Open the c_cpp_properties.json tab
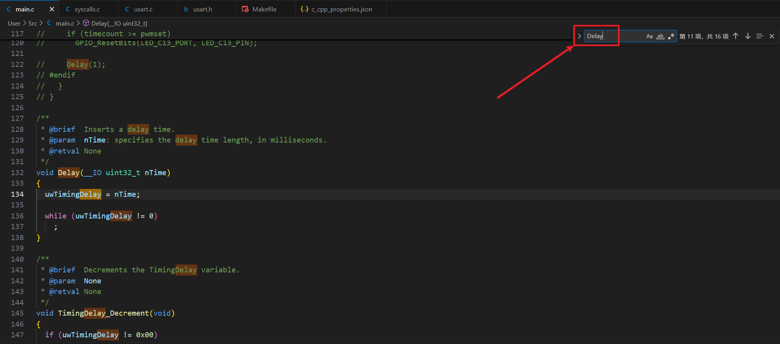The image size is (780, 344). coord(341,9)
